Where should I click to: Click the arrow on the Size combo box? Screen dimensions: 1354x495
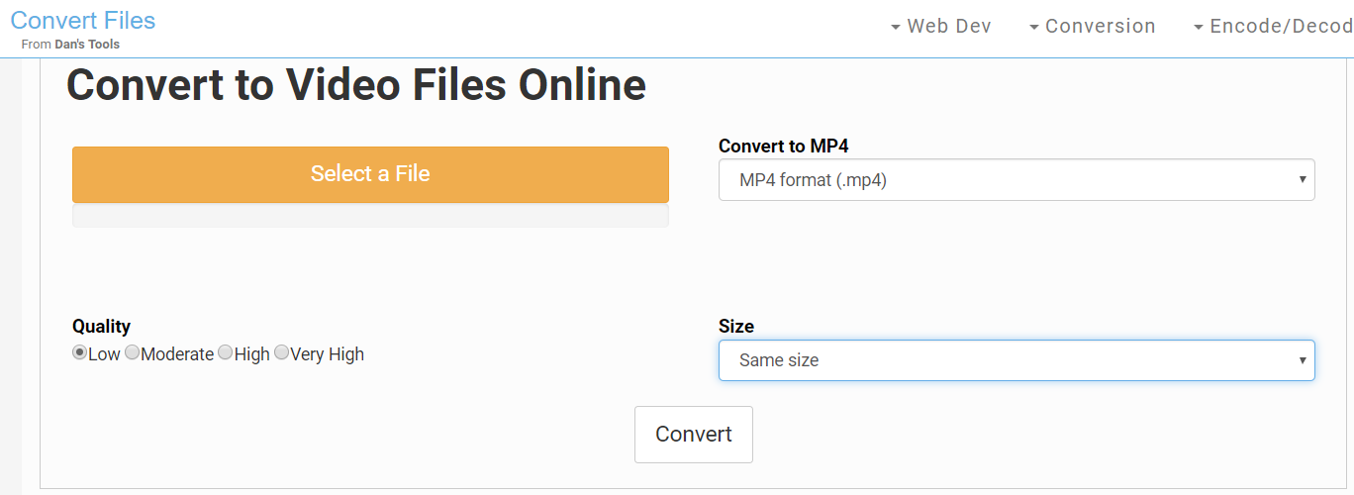pos(1303,360)
